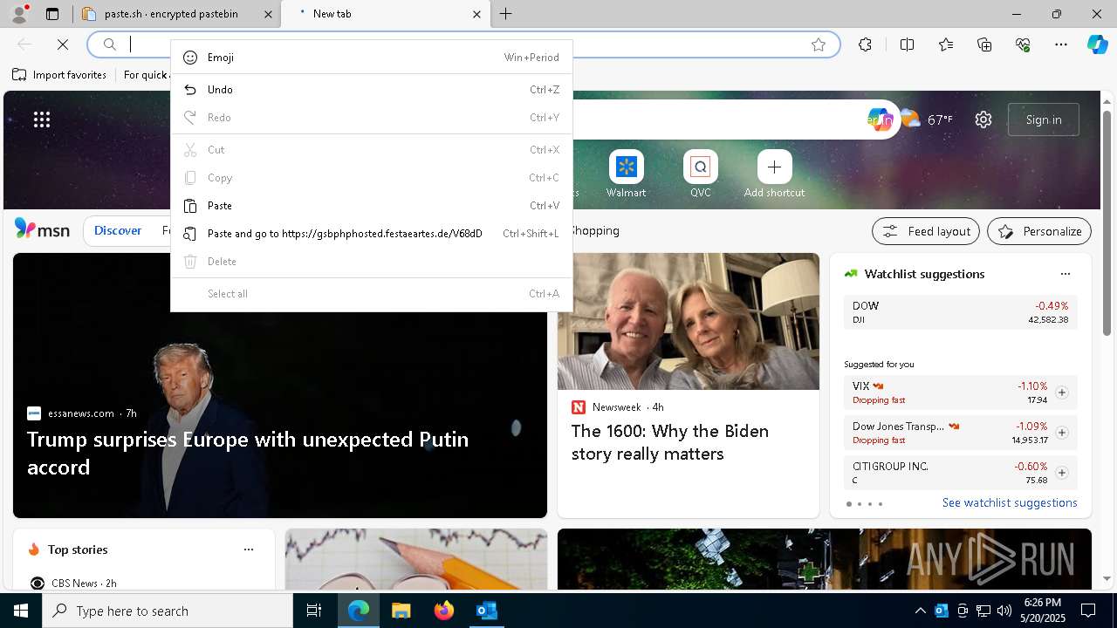The height and width of the screenshot is (628, 1117).
Task: Open the Biden story article thumbnail
Action: [x=689, y=321]
